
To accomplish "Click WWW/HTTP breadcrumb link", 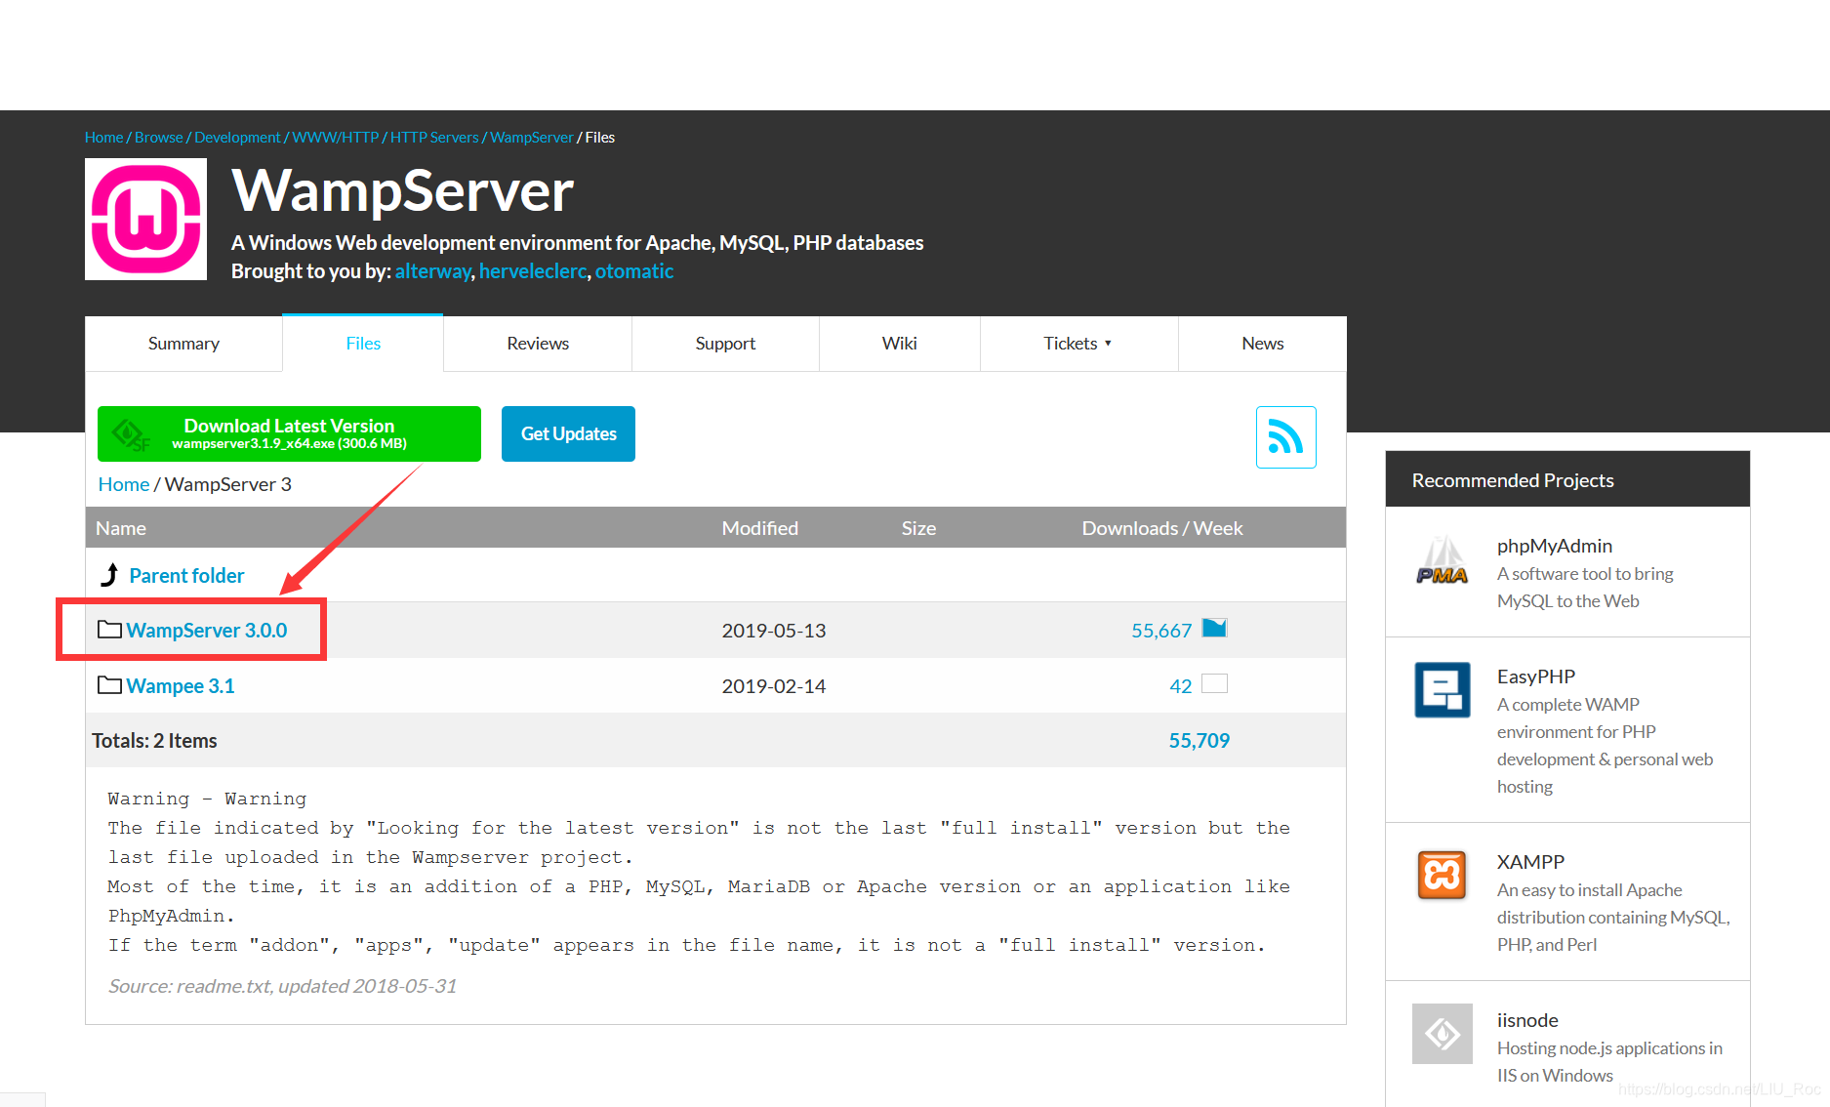I will (336, 138).
